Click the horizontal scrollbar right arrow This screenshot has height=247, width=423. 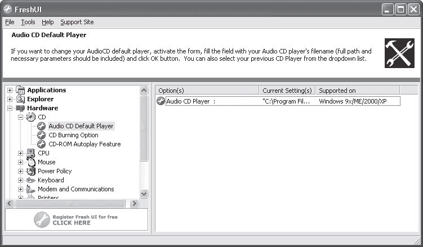(x=134, y=203)
